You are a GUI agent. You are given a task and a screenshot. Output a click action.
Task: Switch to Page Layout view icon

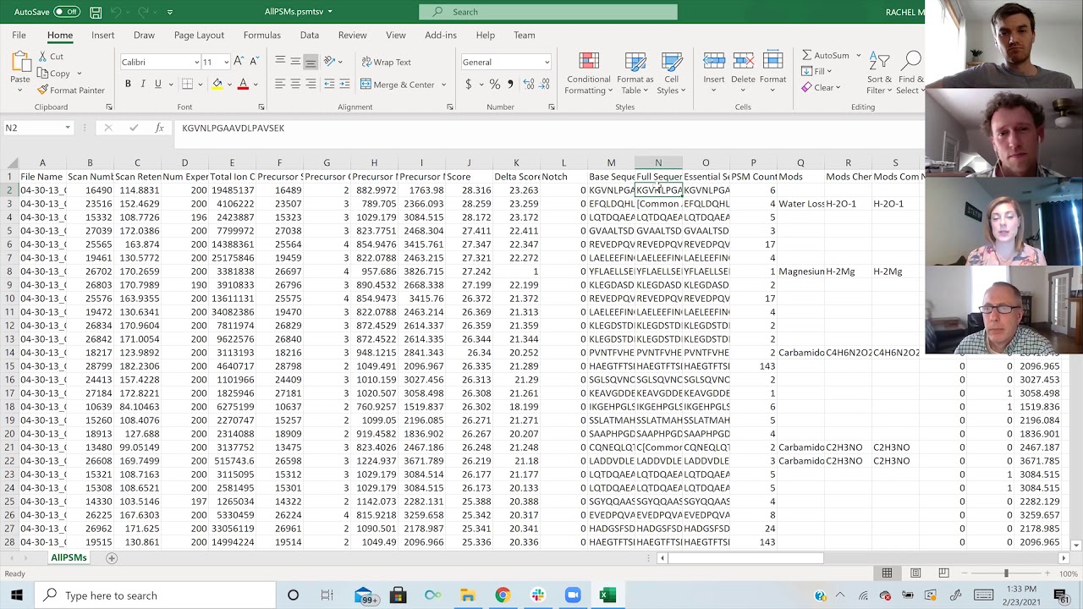point(915,573)
